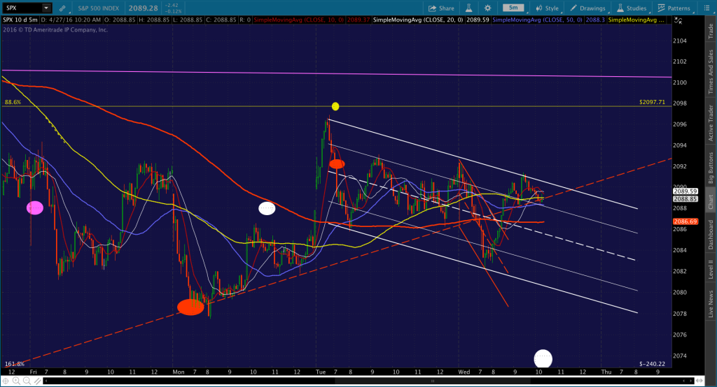Screen dimensions: 717x387
Task: Open the Big Buttons sidebar tab
Action: click(x=711, y=167)
